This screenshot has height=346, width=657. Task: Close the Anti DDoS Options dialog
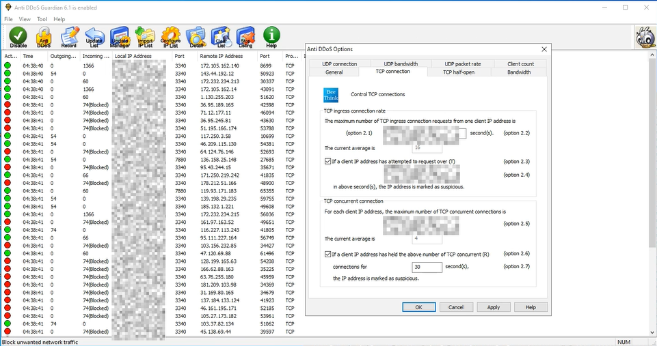click(544, 49)
